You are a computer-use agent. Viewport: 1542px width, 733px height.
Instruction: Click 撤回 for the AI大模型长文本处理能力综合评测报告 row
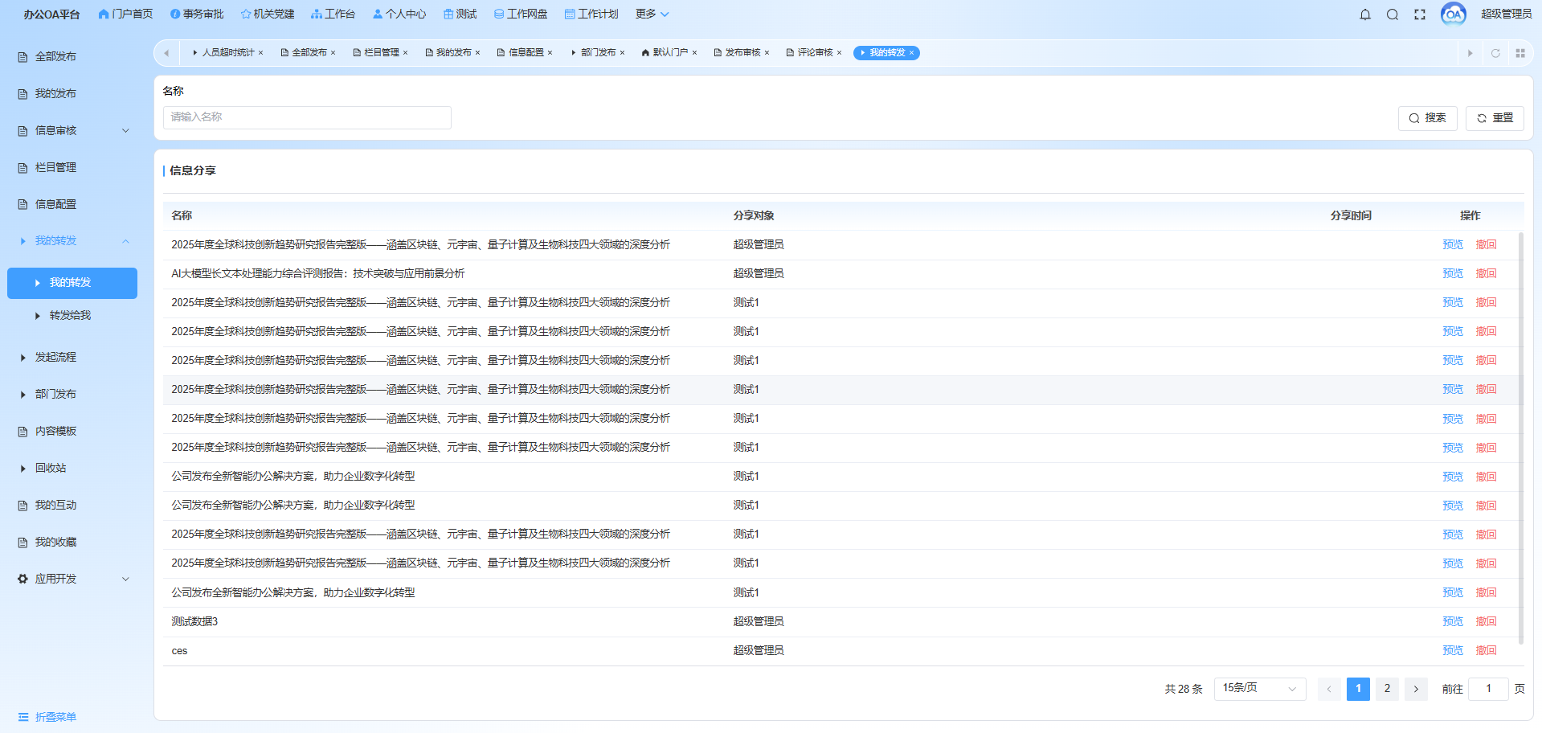click(x=1486, y=274)
